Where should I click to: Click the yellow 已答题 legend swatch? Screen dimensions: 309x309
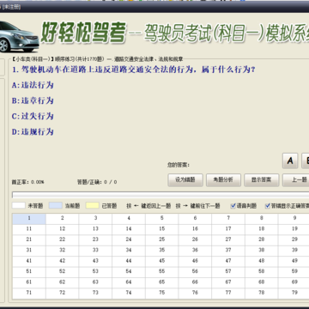tap(93, 205)
